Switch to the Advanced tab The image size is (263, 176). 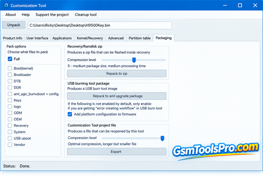(x=116, y=38)
